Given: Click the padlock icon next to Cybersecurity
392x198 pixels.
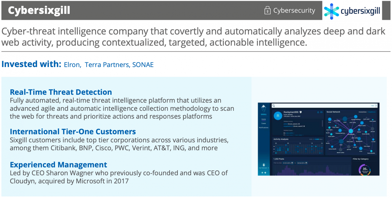Looking at the screenshot, I should point(267,11).
